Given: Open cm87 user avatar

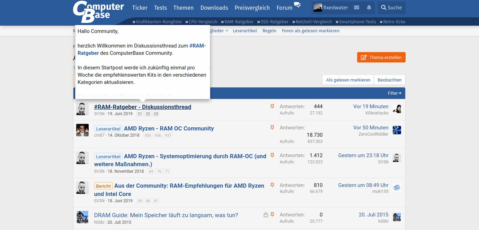Looking at the screenshot, I should [x=82, y=130].
